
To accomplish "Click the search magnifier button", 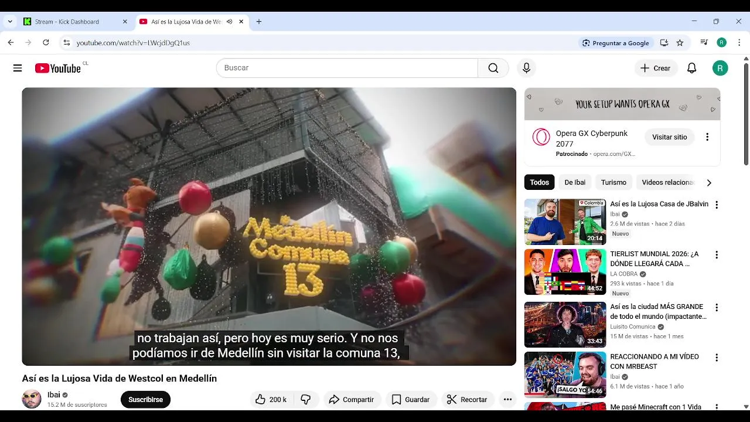I will 493,68.
